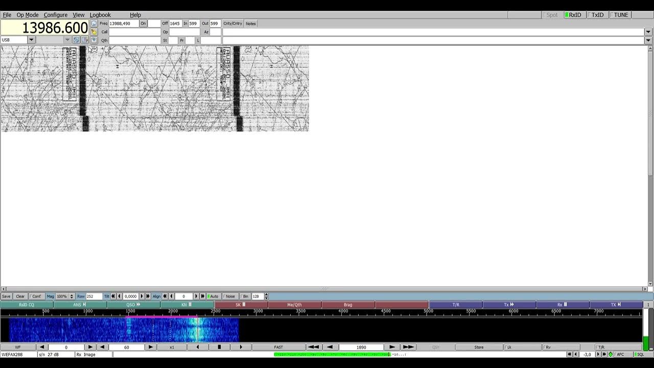Screen dimensions: 654x368
Task: Click the Save image button
Action: click(x=6, y=296)
